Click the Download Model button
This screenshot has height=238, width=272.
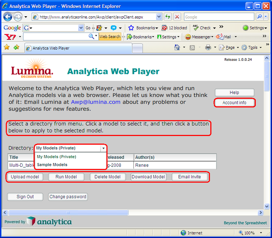tap(148, 177)
